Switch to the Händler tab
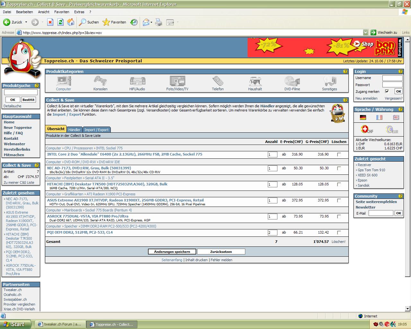 (74, 130)
